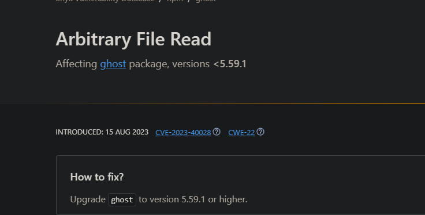Click the word Upgrade in fix box

coord(88,200)
